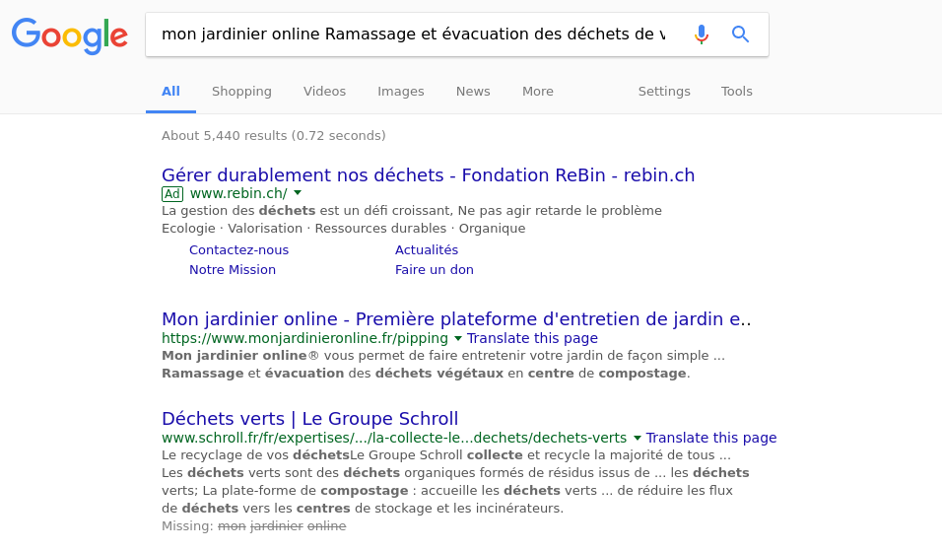Switch to the Videos tab
Image resolution: width=942 pixels, height=551 pixels.
click(324, 92)
